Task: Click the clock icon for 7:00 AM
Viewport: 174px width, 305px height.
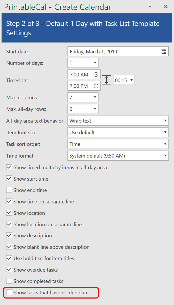Action: pyautogui.click(x=96, y=75)
